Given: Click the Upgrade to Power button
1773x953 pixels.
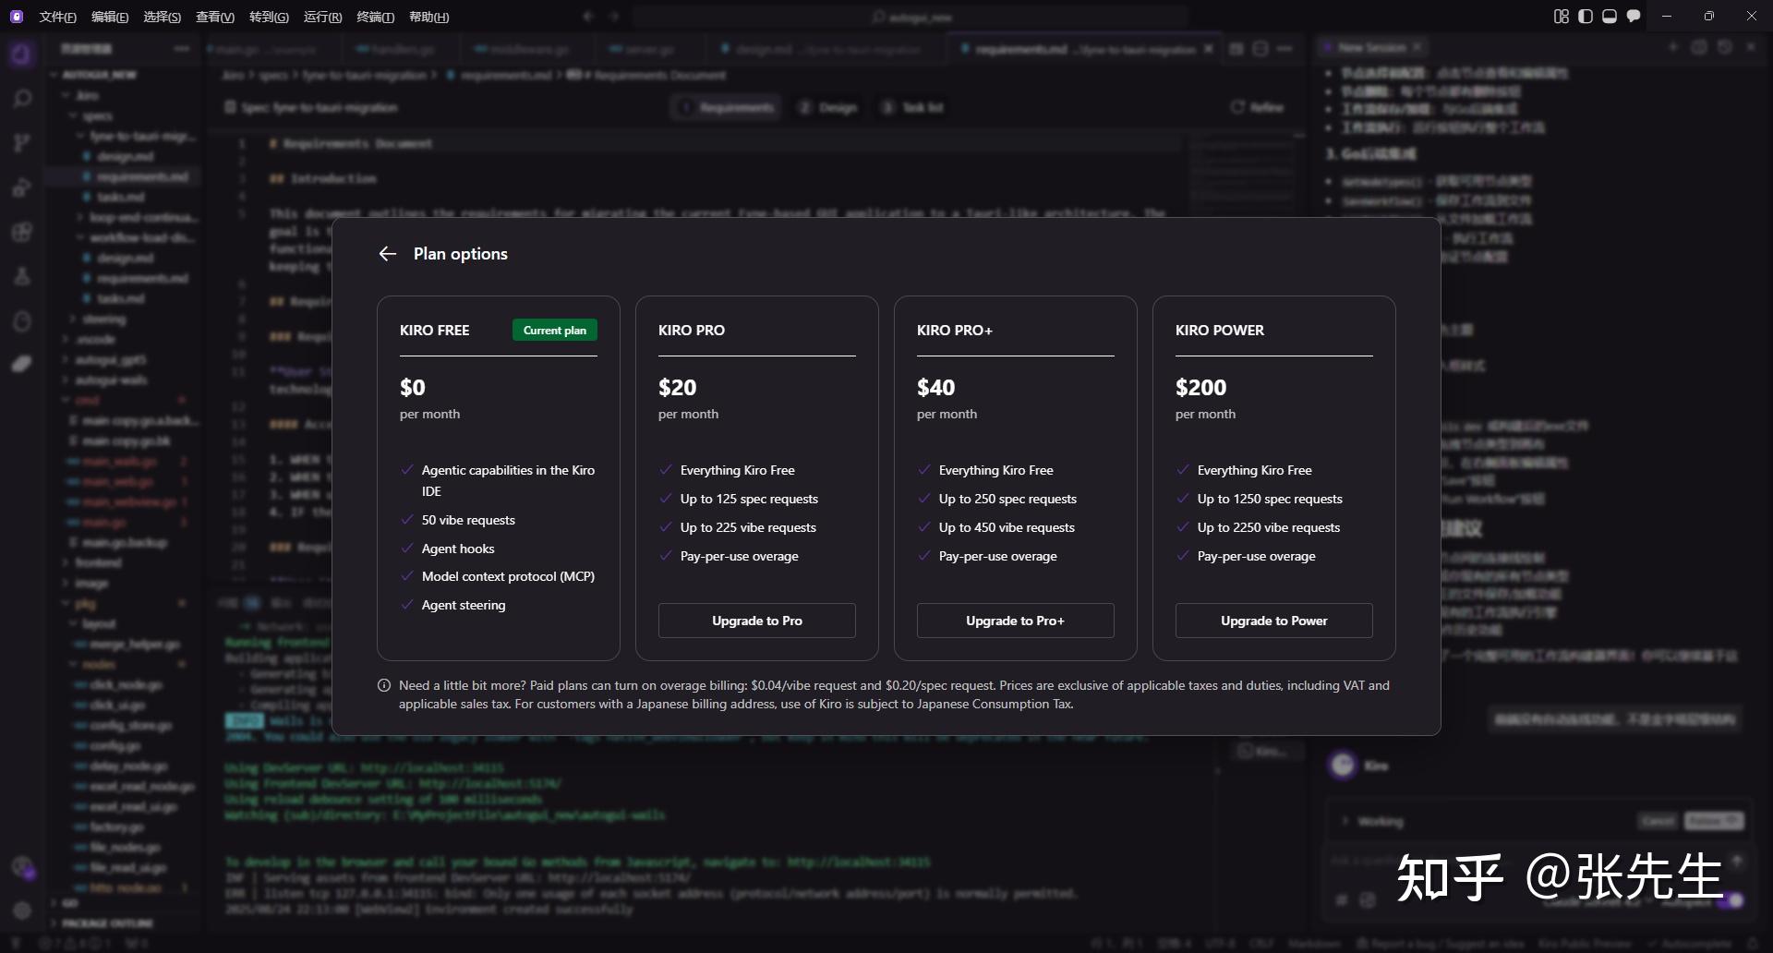Looking at the screenshot, I should [x=1273, y=621].
